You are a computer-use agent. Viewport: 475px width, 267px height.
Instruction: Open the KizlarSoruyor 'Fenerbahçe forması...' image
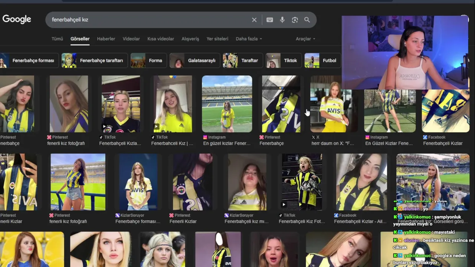coord(138,182)
